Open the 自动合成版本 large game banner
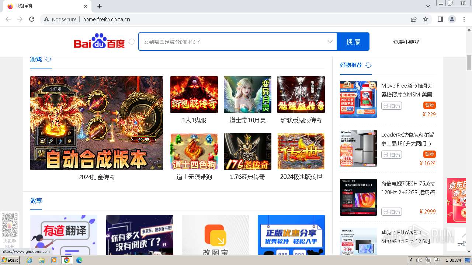 tap(97, 123)
